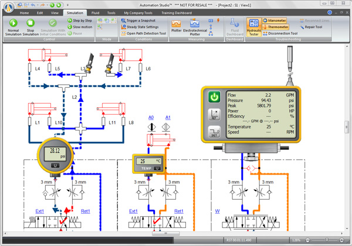This screenshot has height=246, width=352.
Task: Open Customize Quick Access Toolbar dropdown
Action: [67, 5]
